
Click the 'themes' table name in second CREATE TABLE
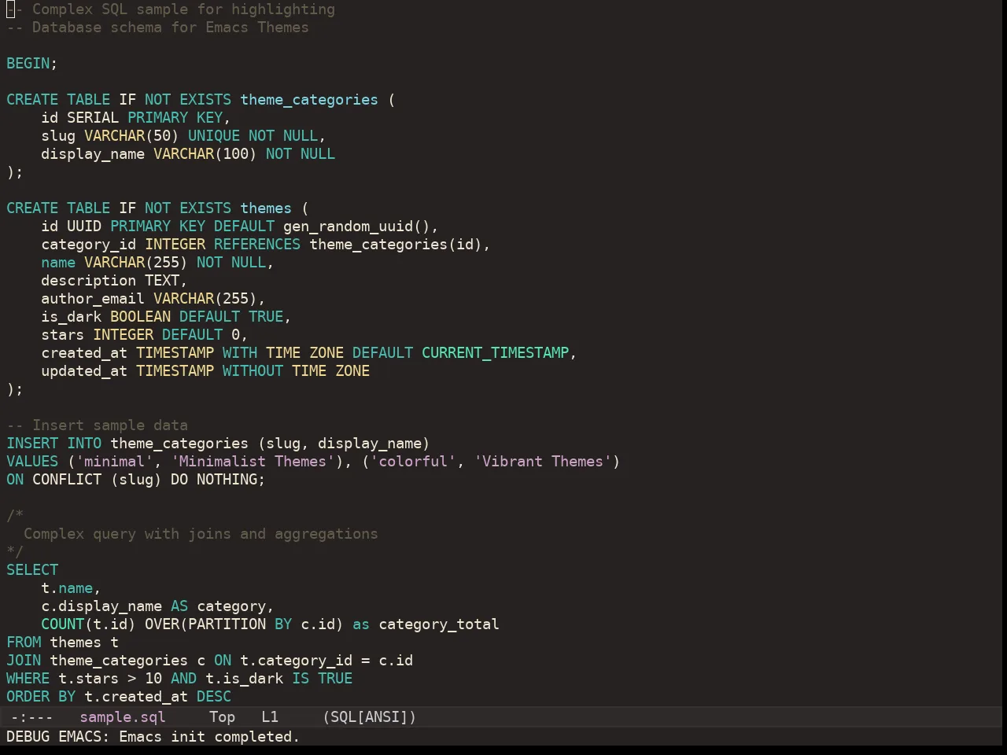pyautogui.click(x=266, y=208)
